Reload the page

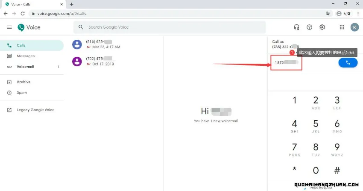23,14
